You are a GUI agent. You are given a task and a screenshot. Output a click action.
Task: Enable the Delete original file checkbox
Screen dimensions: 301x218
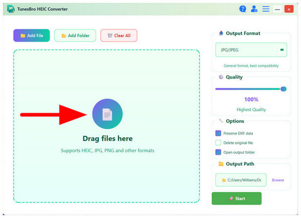pos(218,143)
